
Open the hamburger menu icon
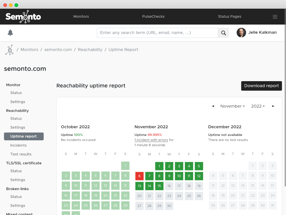point(275,17)
